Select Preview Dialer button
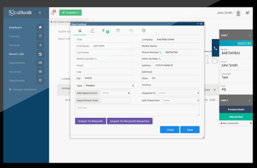Image resolution: width=257 pixels, height=168 pixels. pyautogui.click(x=236, y=109)
